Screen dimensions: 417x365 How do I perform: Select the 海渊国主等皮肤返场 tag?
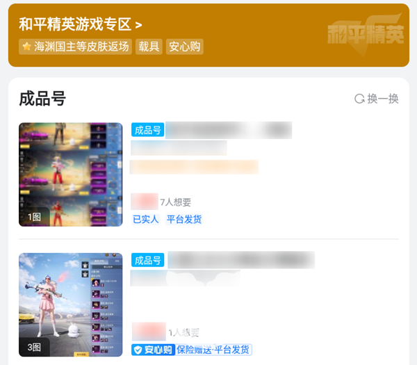pyautogui.click(x=75, y=47)
